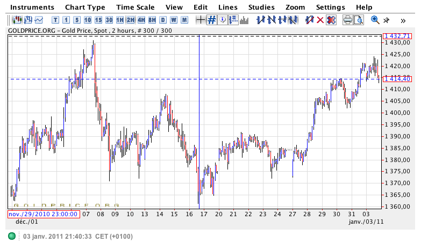Set the 4H time scale button
The image size is (428, 243).
pyautogui.click(x=141, y=20)
